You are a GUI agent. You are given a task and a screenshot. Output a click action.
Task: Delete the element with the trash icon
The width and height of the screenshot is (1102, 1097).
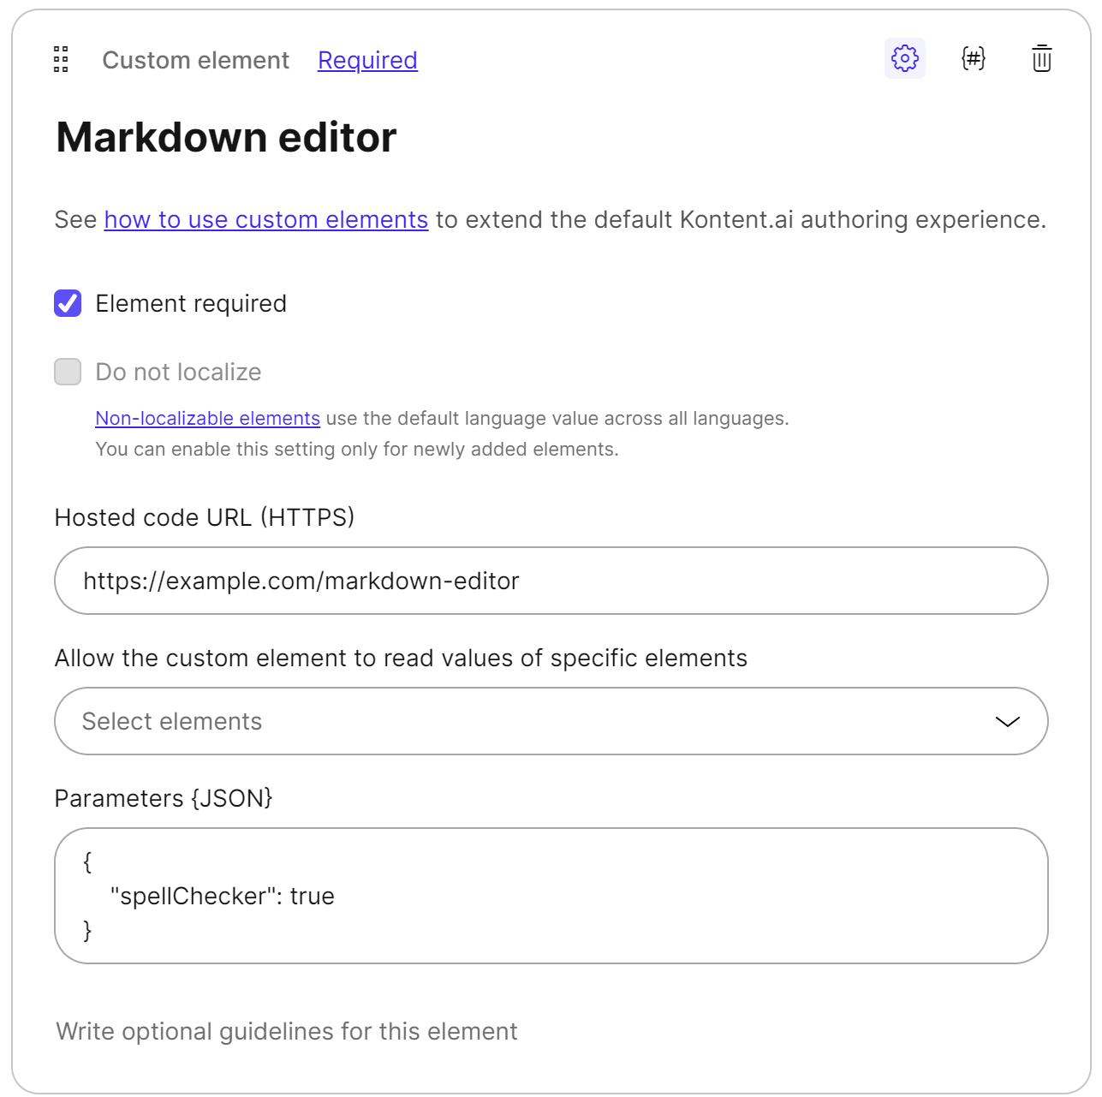[1041, 59]
